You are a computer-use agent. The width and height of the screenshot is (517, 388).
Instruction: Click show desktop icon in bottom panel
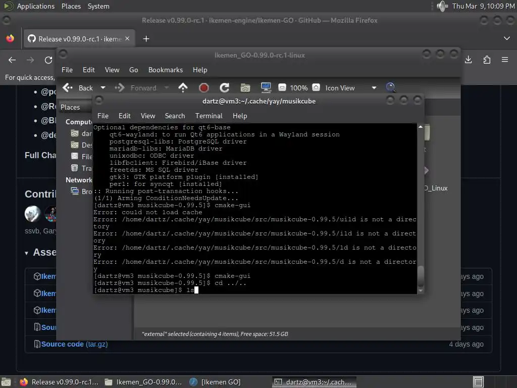point(6,382)
